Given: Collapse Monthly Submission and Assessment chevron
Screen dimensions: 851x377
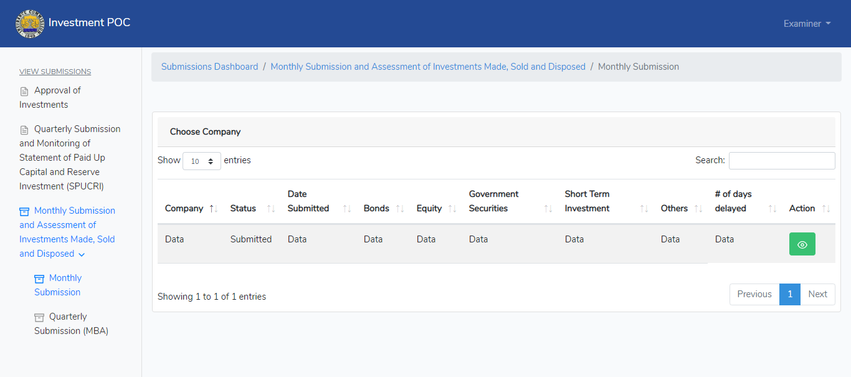Looking at the screenshot, I should pyautogui.click(x=82, y=254).
